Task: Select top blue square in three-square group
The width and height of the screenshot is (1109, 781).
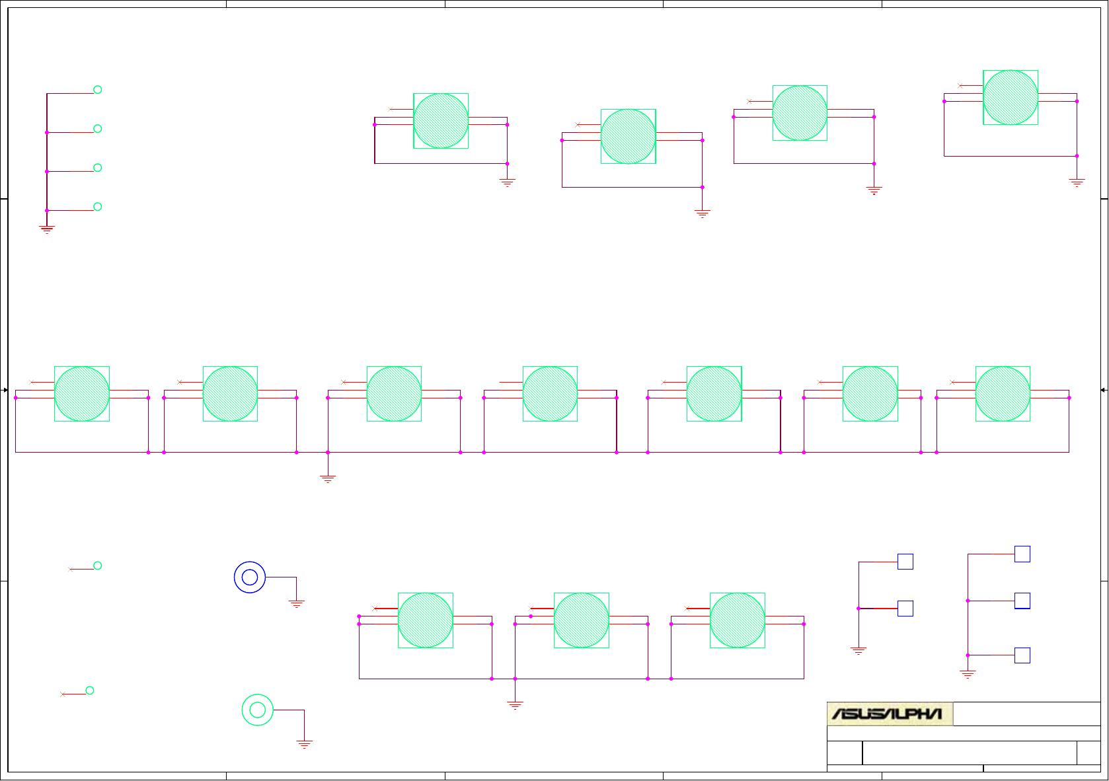Action: click(x=1022, y=554)
